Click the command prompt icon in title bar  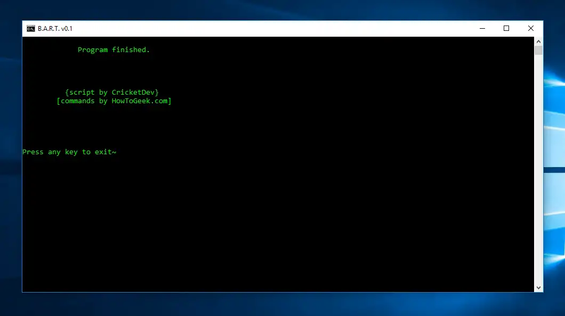click(30, 29)
